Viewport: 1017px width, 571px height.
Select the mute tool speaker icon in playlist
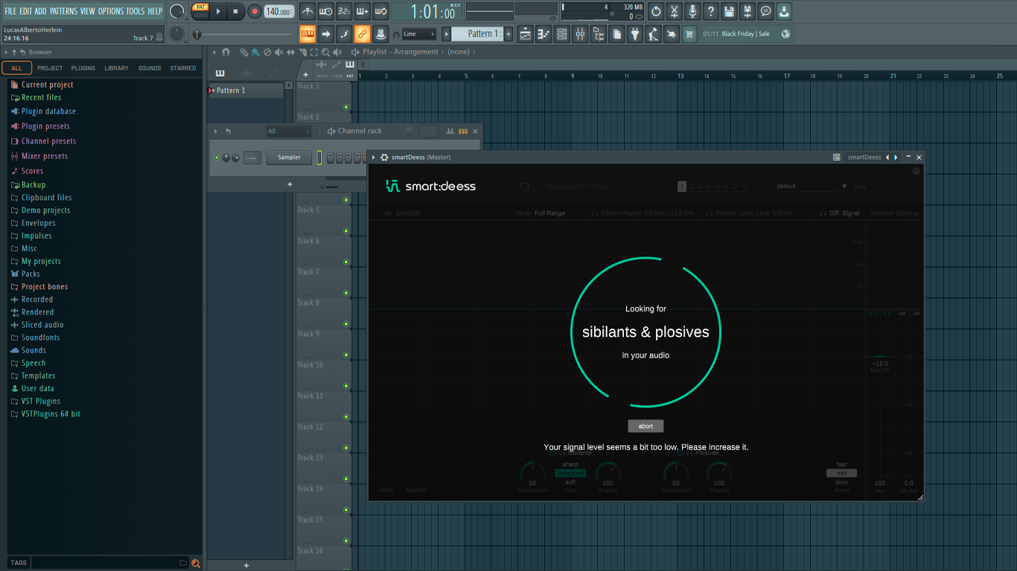(x=279, y=52)
